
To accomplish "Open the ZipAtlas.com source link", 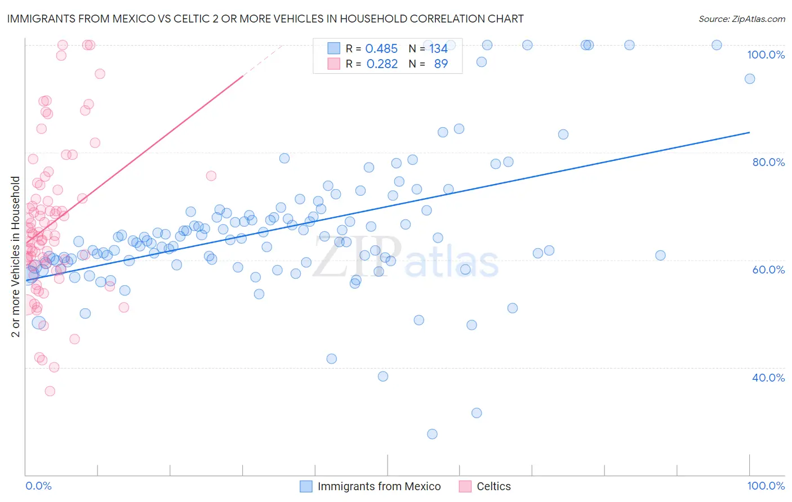I will tap(742, 19).
